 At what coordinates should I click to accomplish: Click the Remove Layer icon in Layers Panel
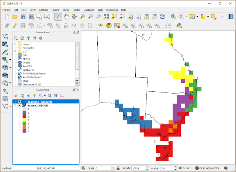[62, 96]
